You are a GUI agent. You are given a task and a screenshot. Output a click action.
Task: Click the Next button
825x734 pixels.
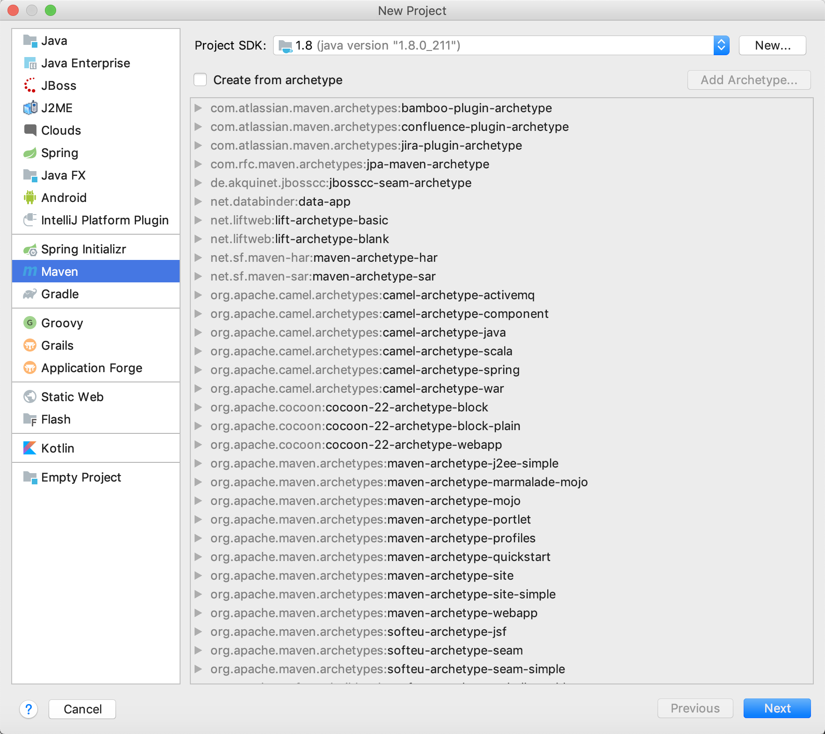tap(777, 708)
